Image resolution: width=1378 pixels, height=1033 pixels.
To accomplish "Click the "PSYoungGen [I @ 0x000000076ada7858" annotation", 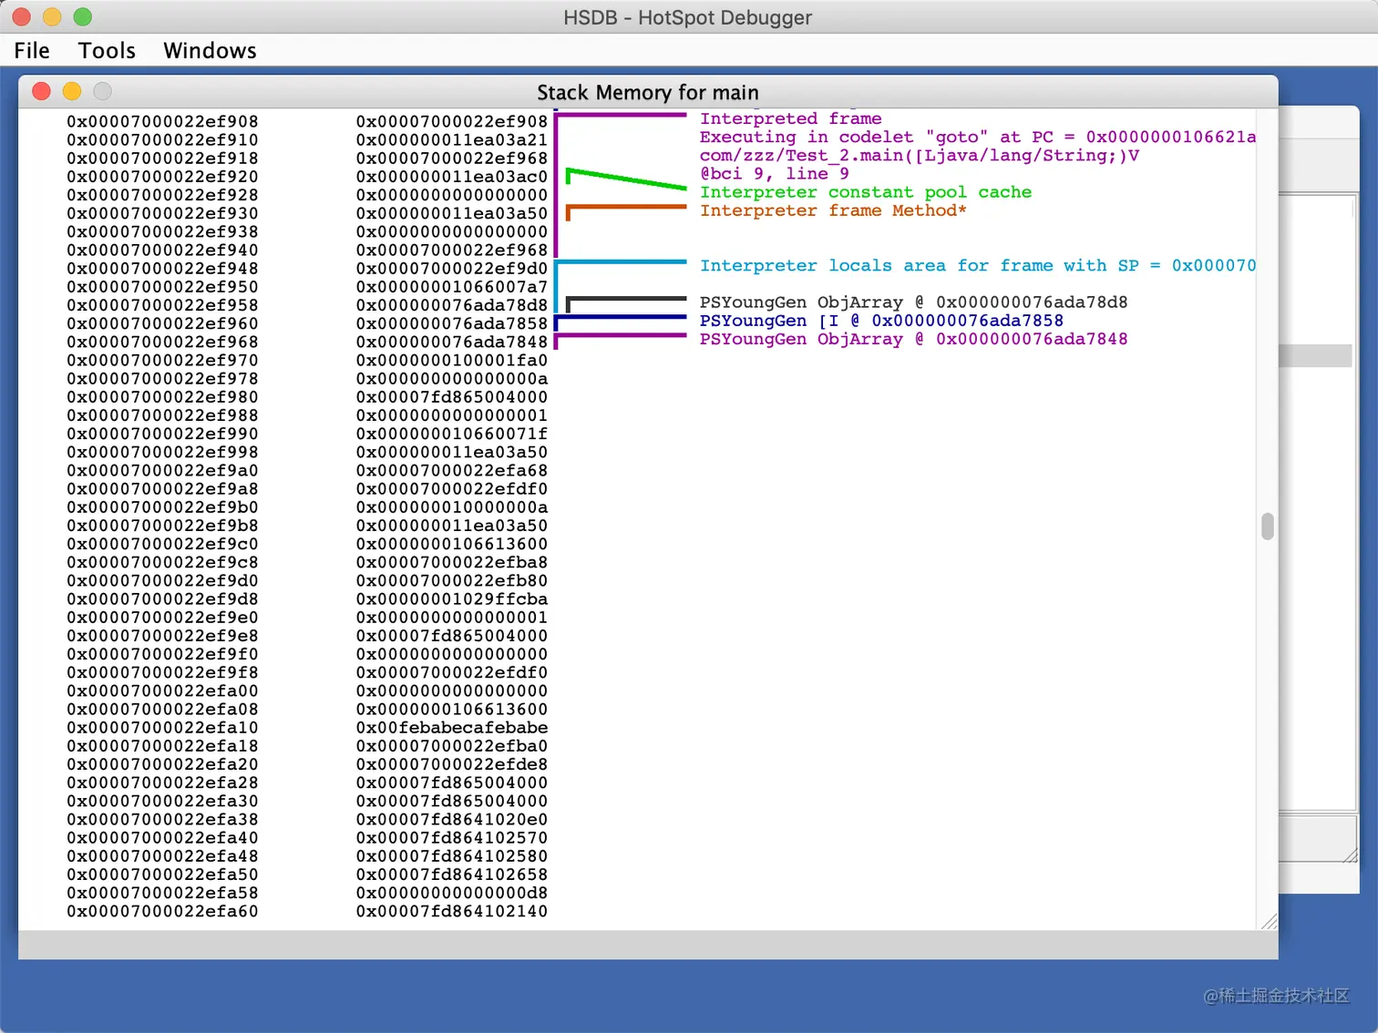I will coord(881,321).
